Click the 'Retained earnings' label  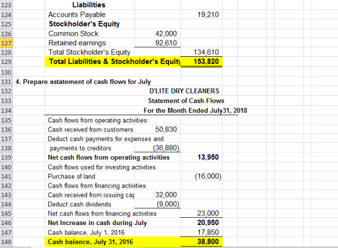point(77,43)
